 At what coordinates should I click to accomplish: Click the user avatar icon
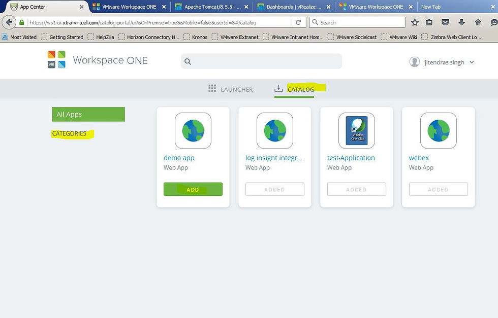point(415,62)
